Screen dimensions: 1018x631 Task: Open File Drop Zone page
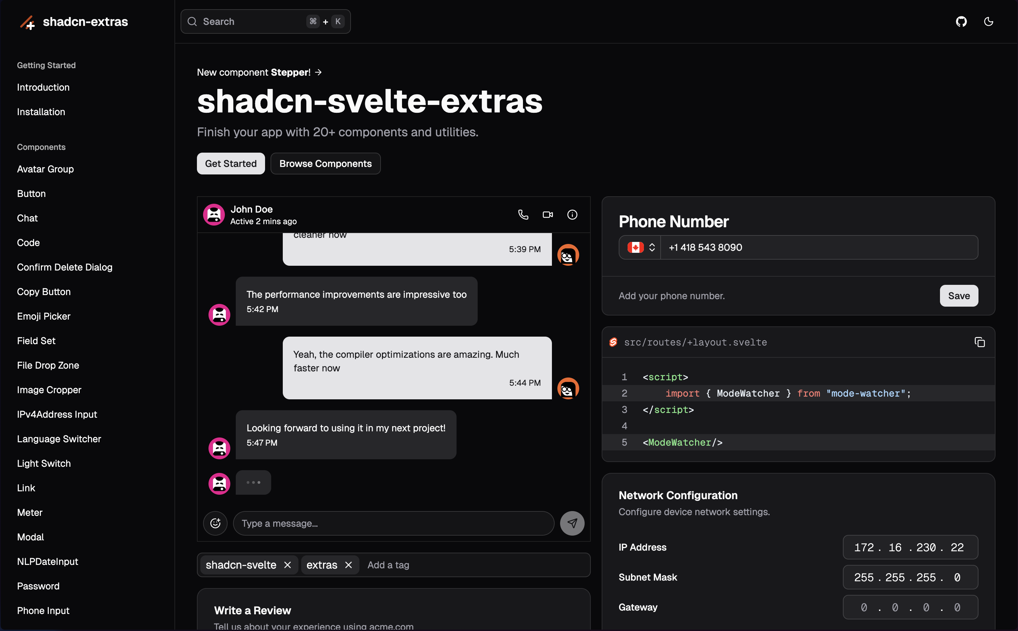pos(48,365)
